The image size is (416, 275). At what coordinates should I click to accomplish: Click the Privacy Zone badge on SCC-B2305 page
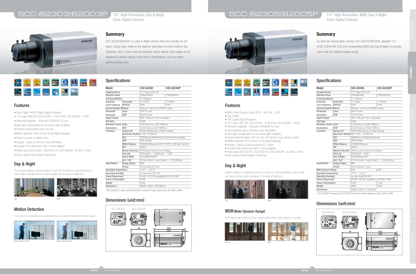pos(247,92)
